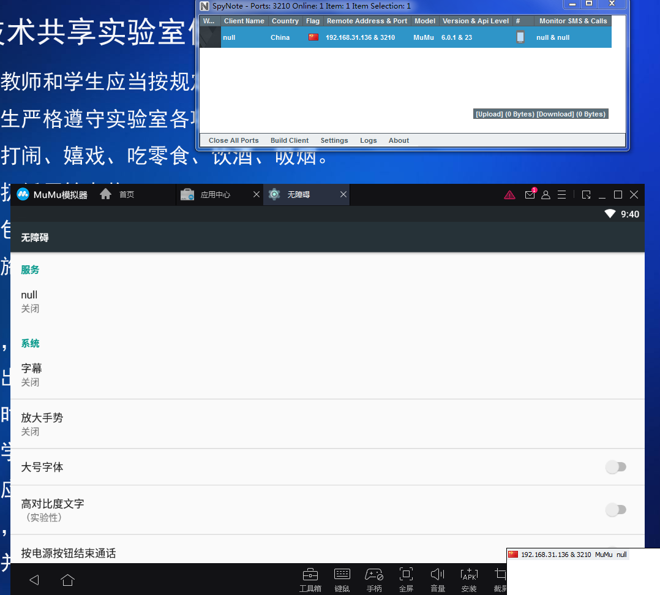Open the MuMu home tab
This screenshot has width=660, height=595.
(x=117, y=194)
